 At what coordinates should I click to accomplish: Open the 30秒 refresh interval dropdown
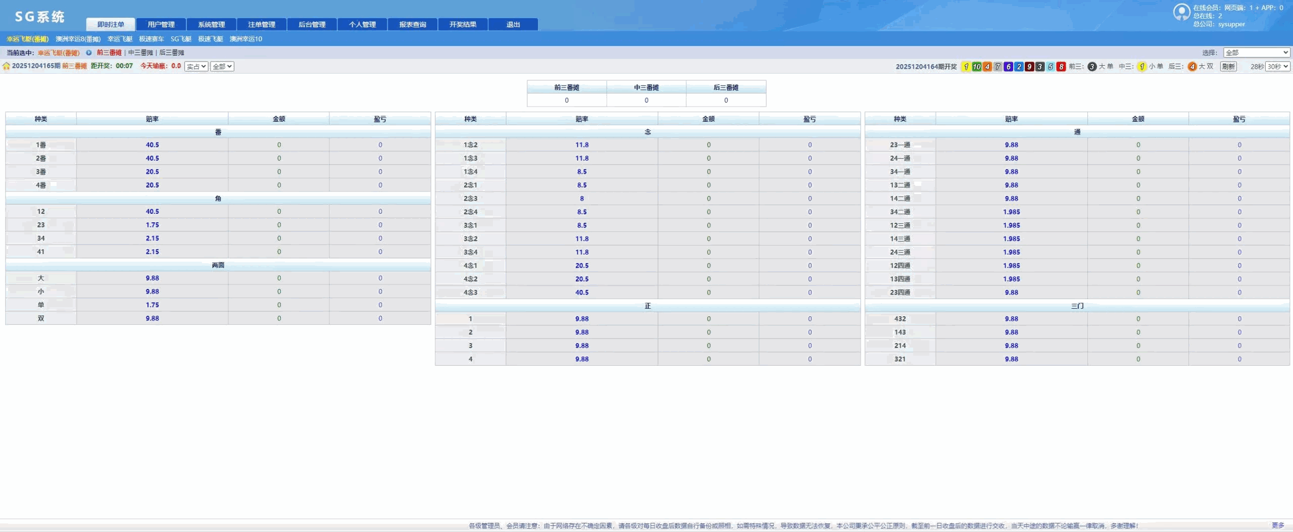point(1277,67)
